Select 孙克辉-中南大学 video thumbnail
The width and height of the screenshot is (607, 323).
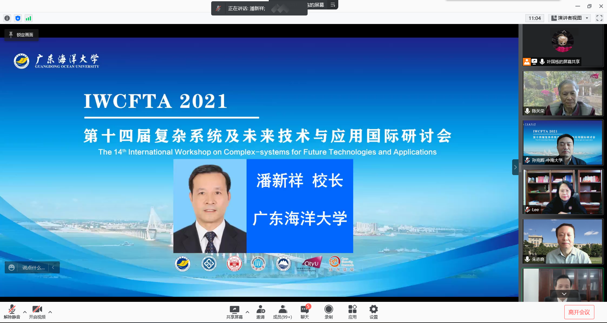(563, 143)
